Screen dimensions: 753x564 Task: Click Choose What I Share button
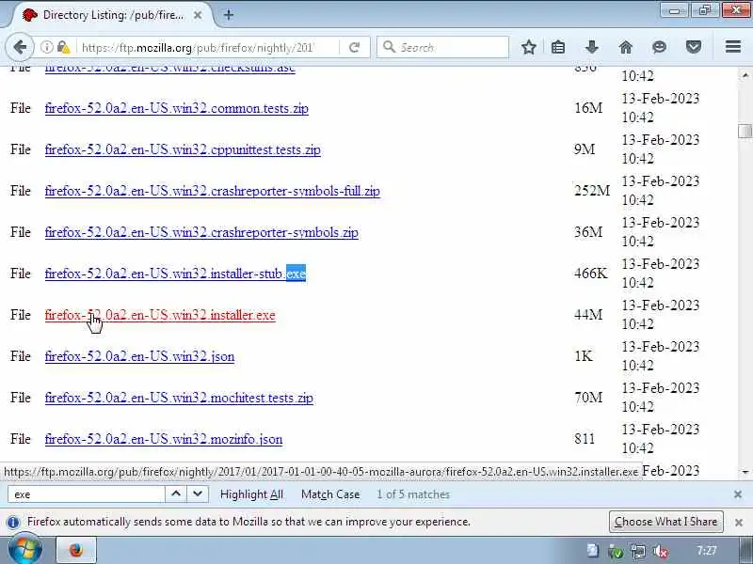click(665, 522)
